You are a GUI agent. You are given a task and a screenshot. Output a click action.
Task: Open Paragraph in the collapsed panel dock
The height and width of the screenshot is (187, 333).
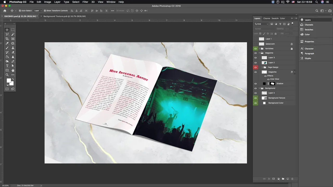pos(309,54)
